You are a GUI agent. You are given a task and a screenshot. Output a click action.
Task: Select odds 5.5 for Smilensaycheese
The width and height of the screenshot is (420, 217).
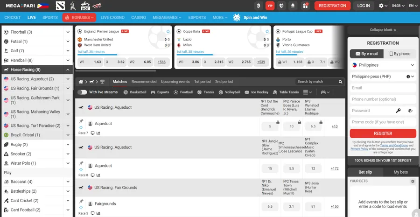[x=292, y=168]
